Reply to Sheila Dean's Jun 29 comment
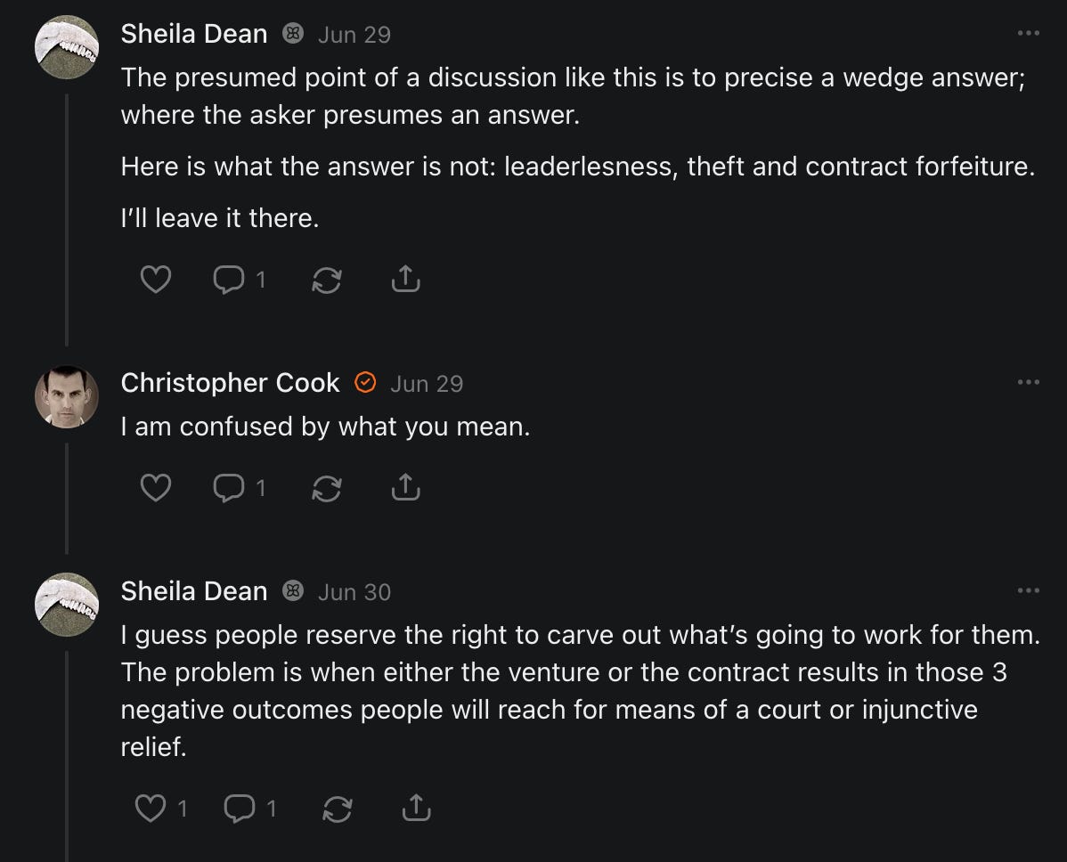Viewport: 1067px width, 862px height. point(229,281)
